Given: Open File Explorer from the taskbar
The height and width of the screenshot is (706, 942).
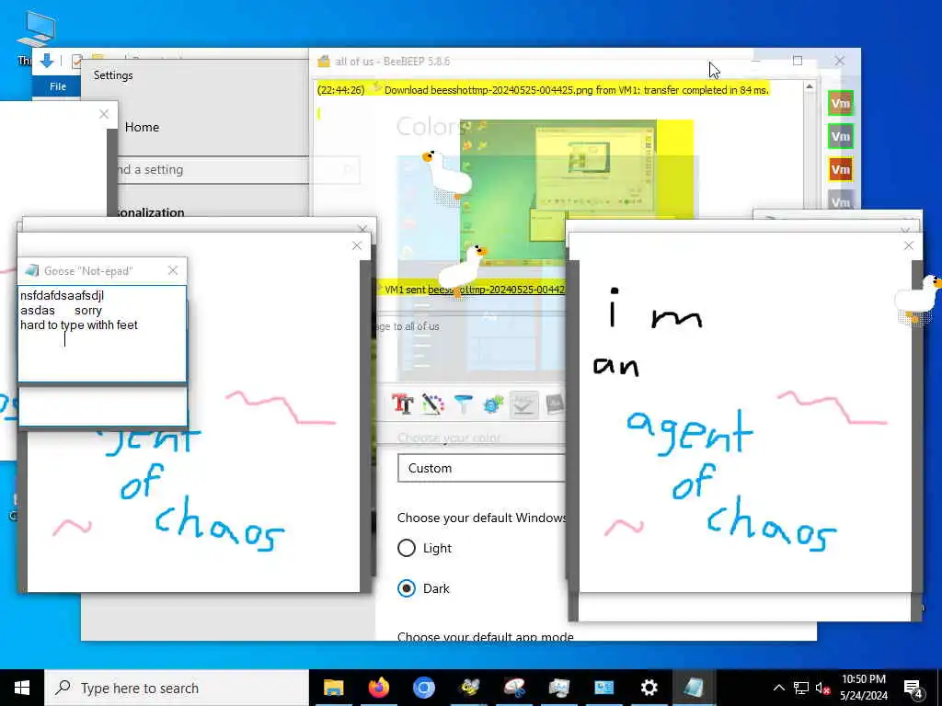Looking at the screenshot, I should pos(333,688).
